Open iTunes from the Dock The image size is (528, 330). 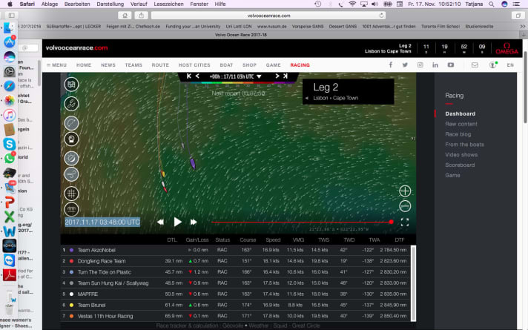point(10,115)
